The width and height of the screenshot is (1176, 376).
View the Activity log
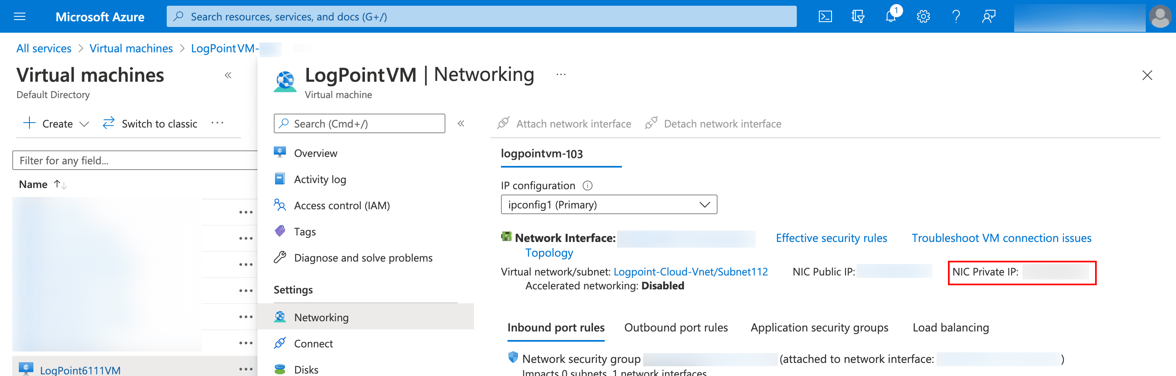320,179
